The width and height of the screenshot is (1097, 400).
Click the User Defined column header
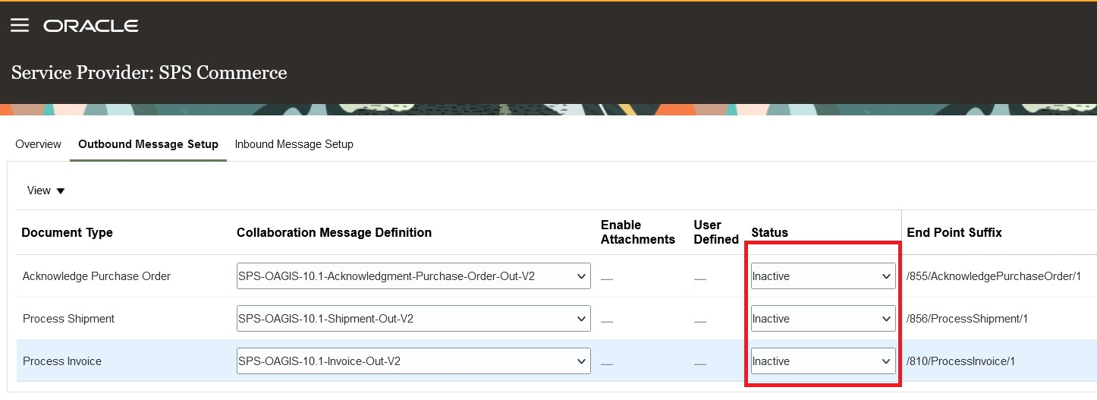click(716, 232)
